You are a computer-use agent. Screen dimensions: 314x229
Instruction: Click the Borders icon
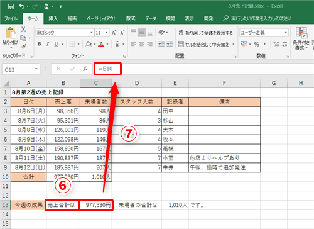tap(72, 44)
